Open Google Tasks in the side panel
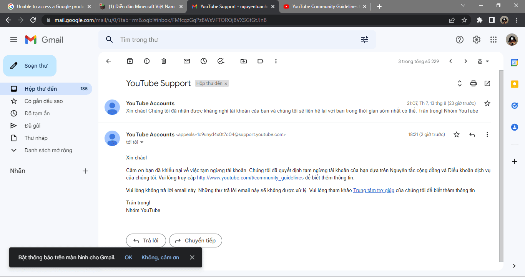Viewport: 525px width, 277px height. click(x=515, y=106)
